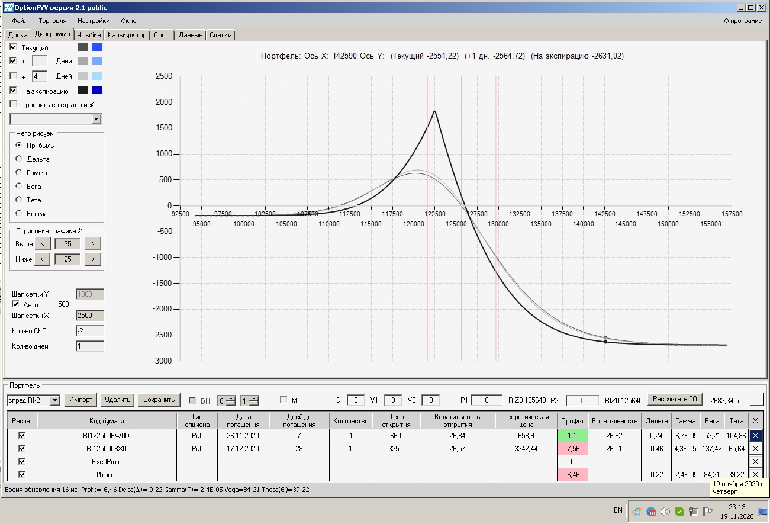
Task: Open the Торговля menu
Action: 52,21
